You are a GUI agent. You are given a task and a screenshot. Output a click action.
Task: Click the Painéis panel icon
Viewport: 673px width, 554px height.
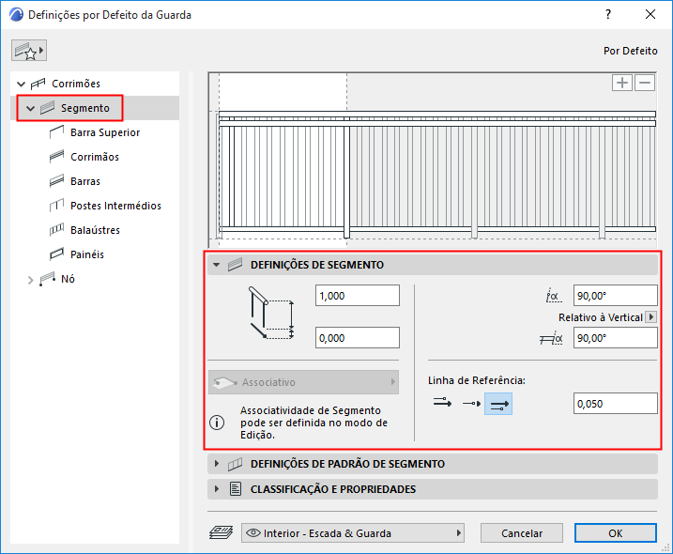coord(56,254)
